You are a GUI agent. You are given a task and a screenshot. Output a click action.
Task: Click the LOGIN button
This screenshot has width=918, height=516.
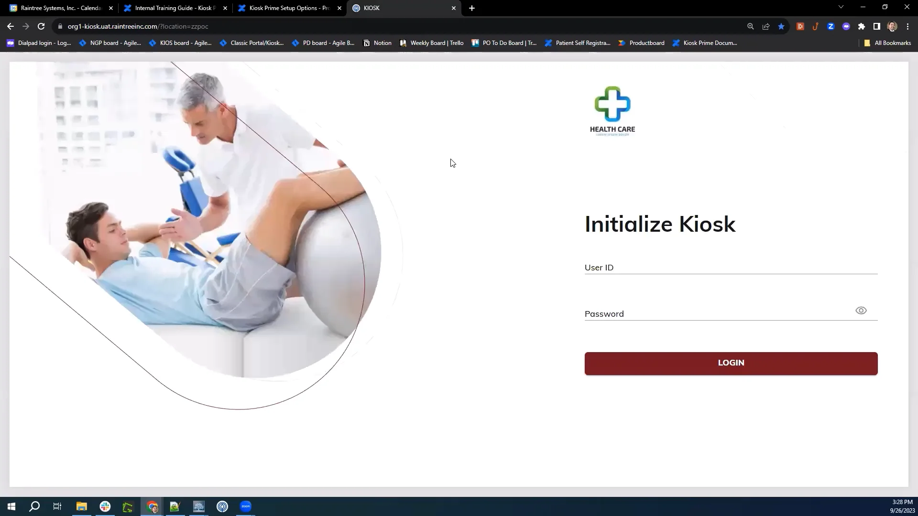731,363
